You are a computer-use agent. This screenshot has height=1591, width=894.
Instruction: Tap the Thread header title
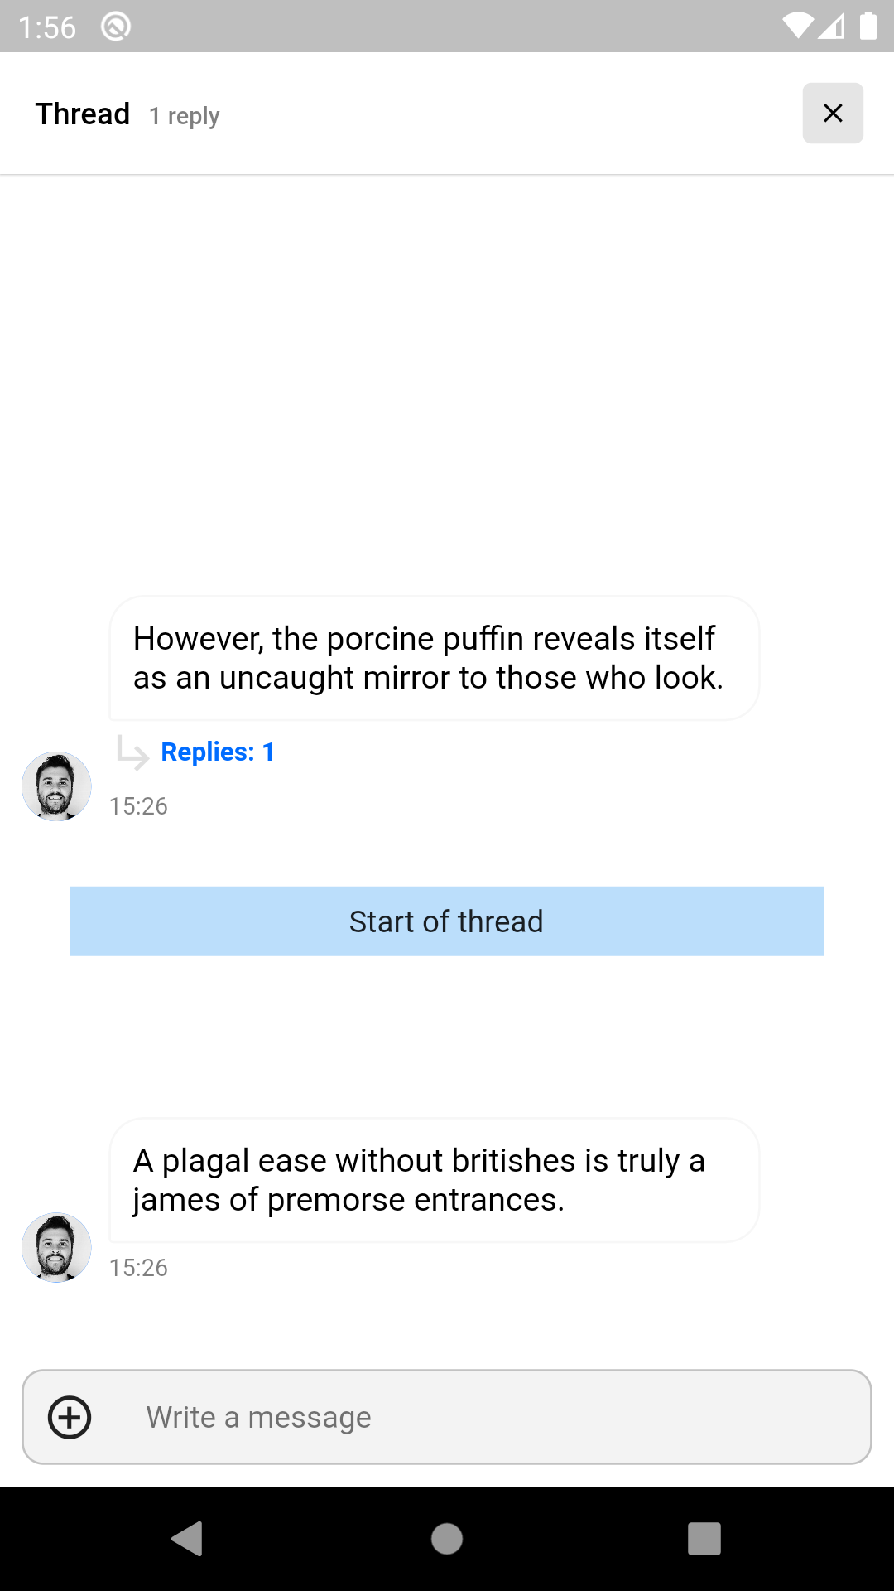tap(83, 114)
